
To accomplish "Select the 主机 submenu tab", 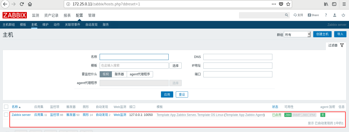I will click(x=34, y=25).
